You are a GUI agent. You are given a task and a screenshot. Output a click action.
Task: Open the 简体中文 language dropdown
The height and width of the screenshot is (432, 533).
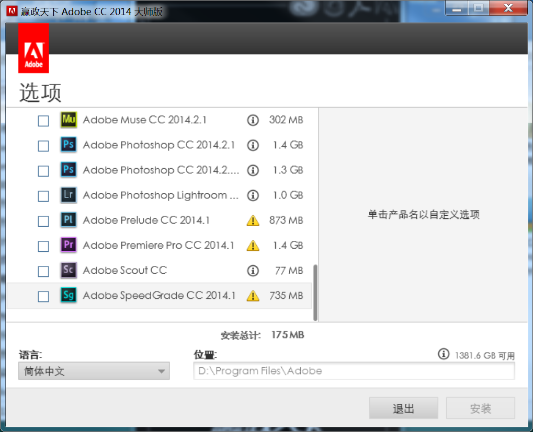coord(94,371)
